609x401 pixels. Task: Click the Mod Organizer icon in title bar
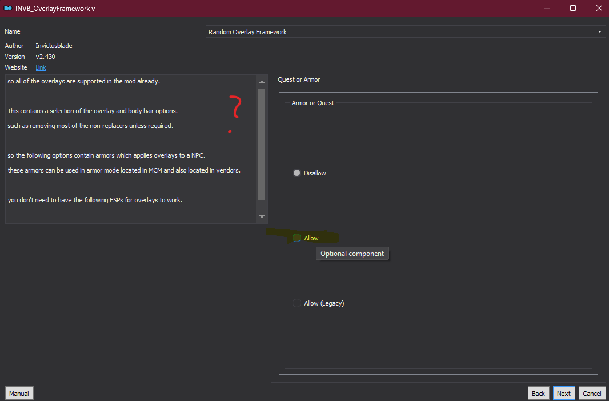tap(7, 8)
